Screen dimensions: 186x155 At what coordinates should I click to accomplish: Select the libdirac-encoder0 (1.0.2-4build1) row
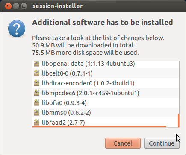pos(106,83)
